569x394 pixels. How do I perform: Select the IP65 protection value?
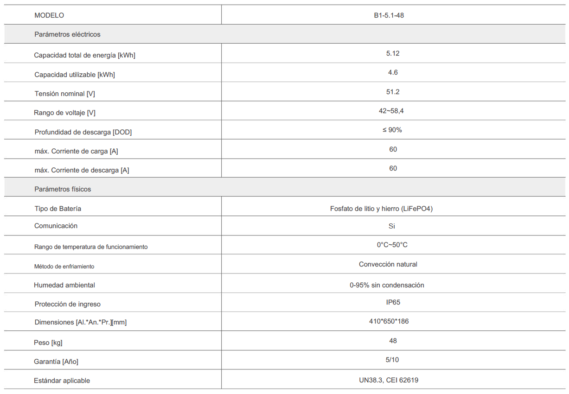pyautogui.click(x=393, y=302)
